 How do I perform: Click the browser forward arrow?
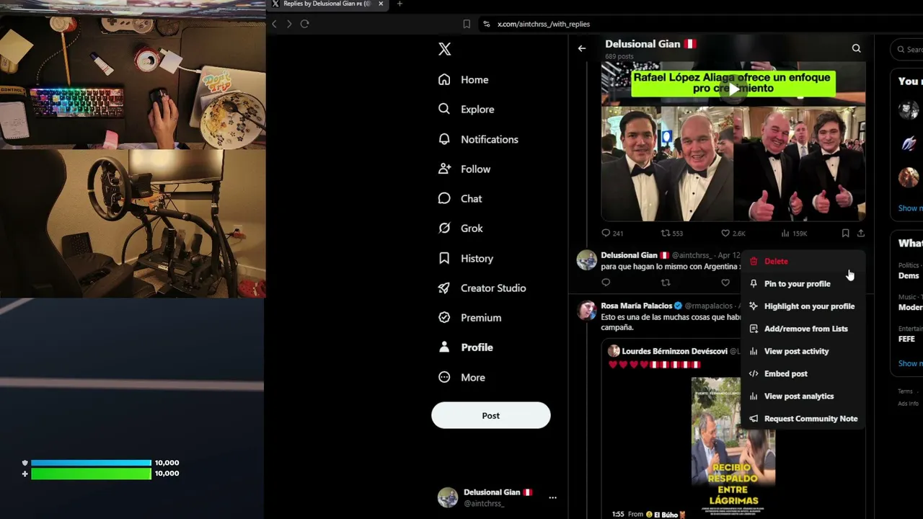coord(289,24)
